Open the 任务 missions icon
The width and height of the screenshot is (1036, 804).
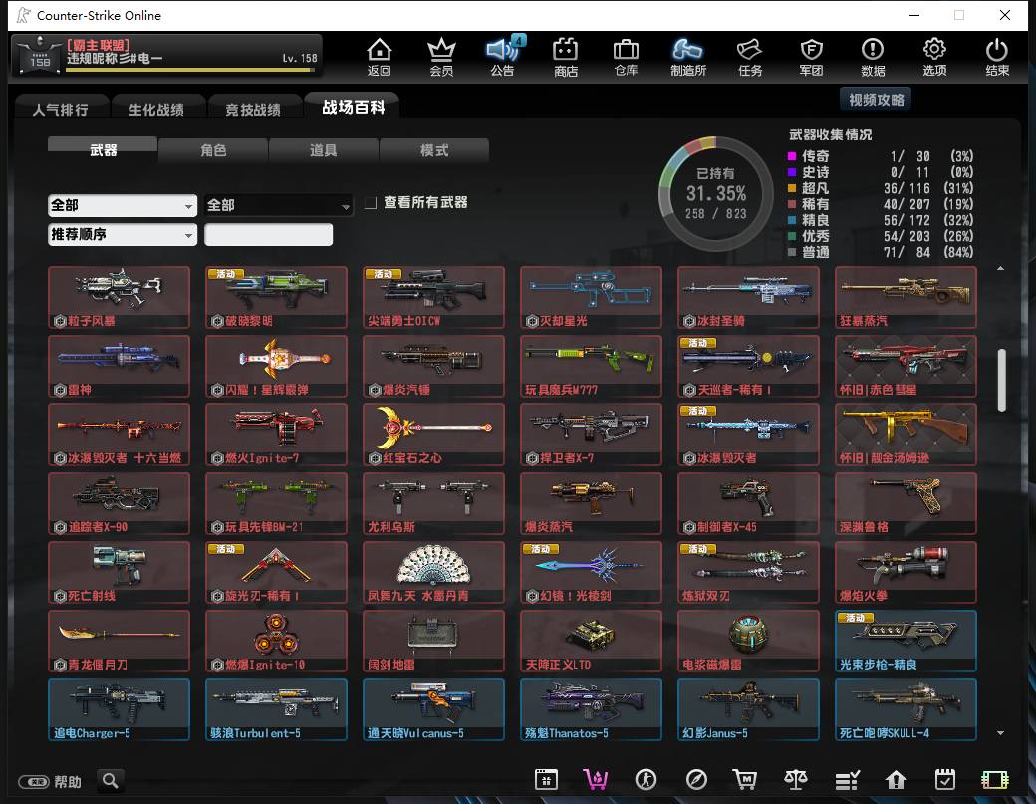750,56
